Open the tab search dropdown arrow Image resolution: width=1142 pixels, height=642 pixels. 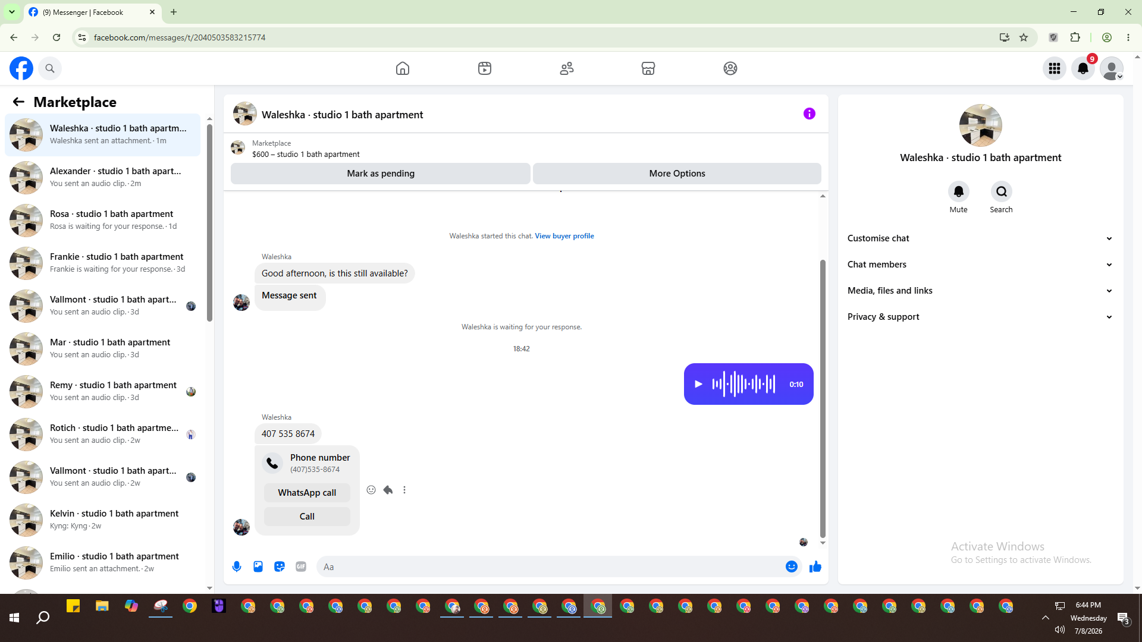click(x=11, y=12)
